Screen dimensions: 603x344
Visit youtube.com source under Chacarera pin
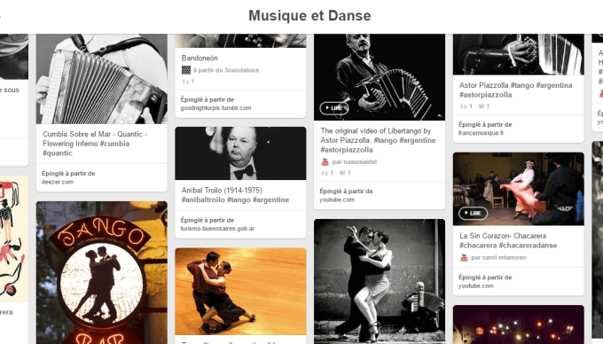pyautogui.click(x=475, y=285)
